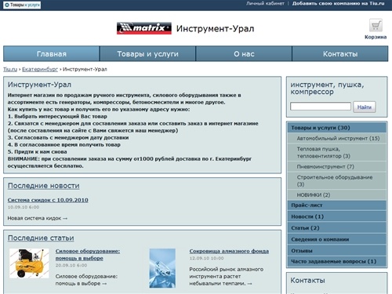Open Новости (1) in sidebar

pyautogui.click(x=336, y=216)
